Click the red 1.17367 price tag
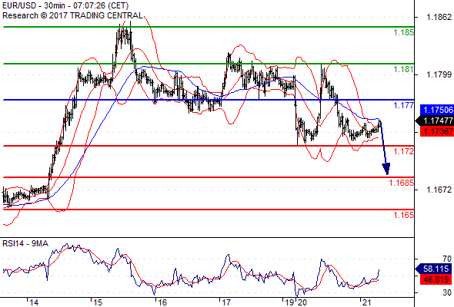 (437, 131)
